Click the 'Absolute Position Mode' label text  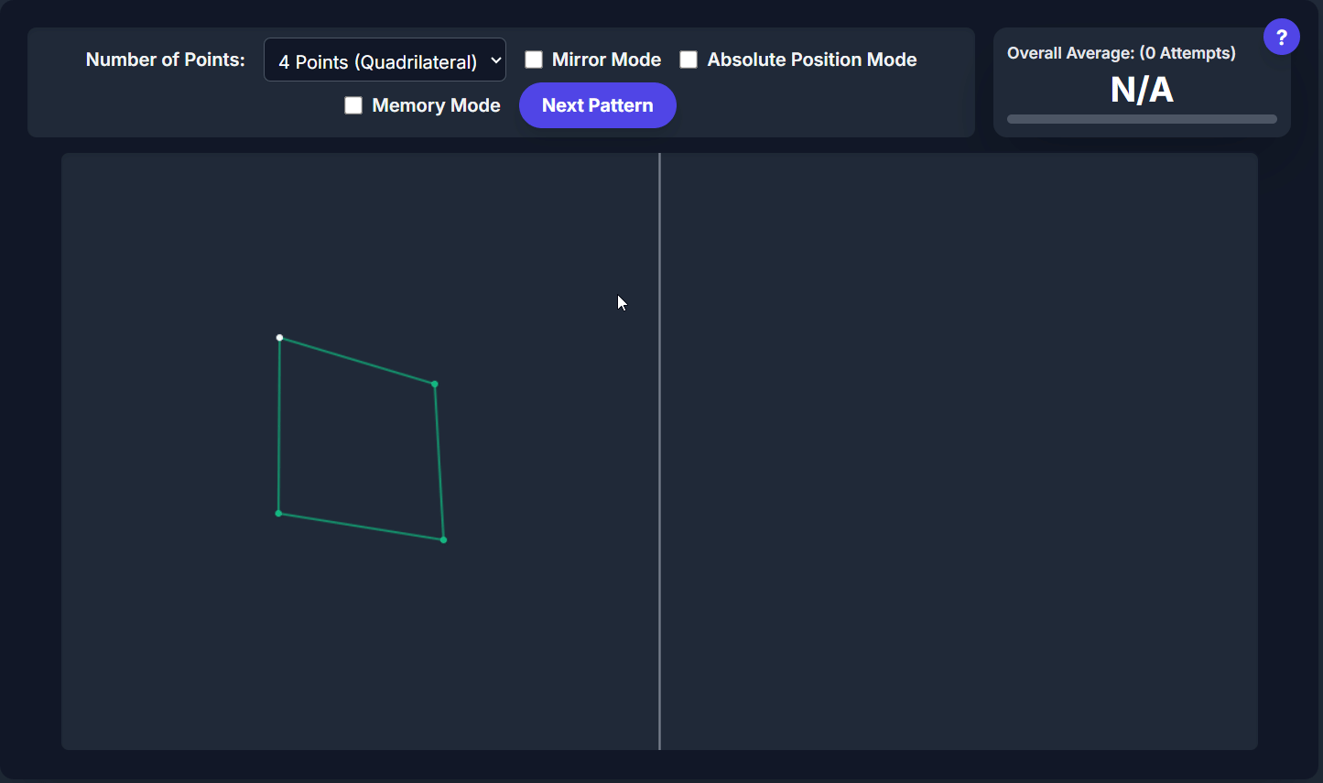[812, 60]
